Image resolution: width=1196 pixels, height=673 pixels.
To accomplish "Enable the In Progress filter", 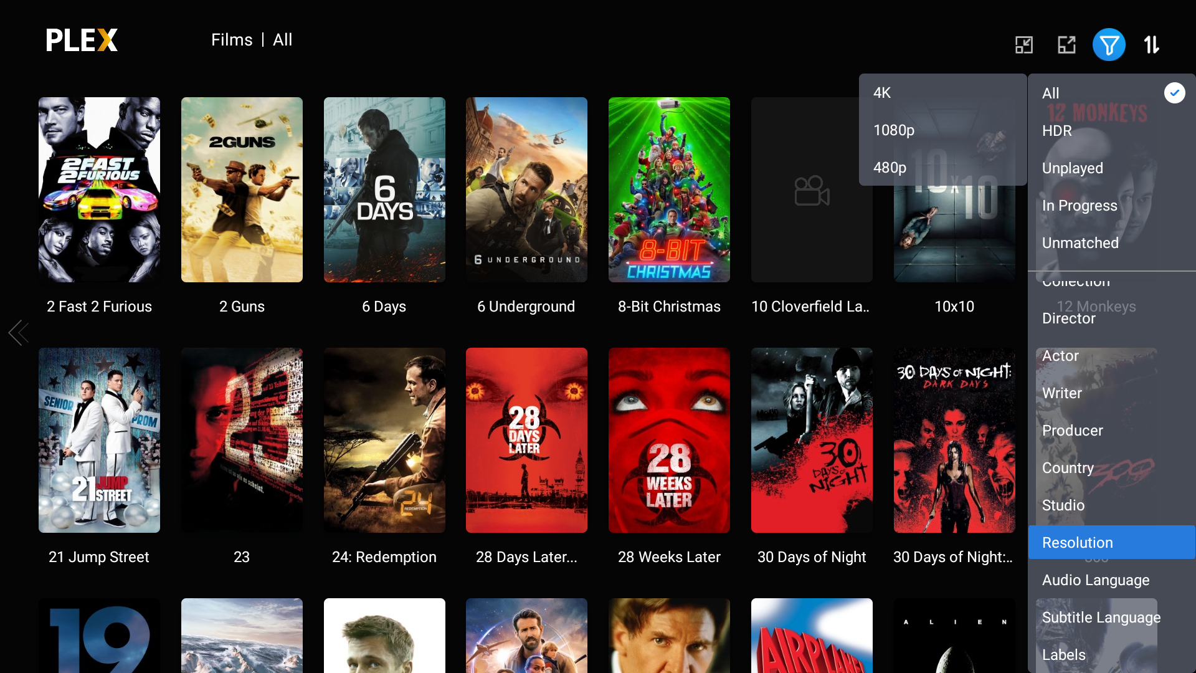I will tap(1111, 206).
